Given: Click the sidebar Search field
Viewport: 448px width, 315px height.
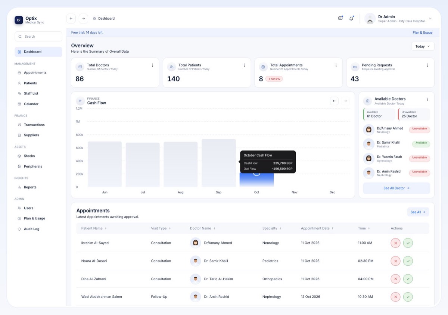Looking at the screenshot, I should click(38, 37).
